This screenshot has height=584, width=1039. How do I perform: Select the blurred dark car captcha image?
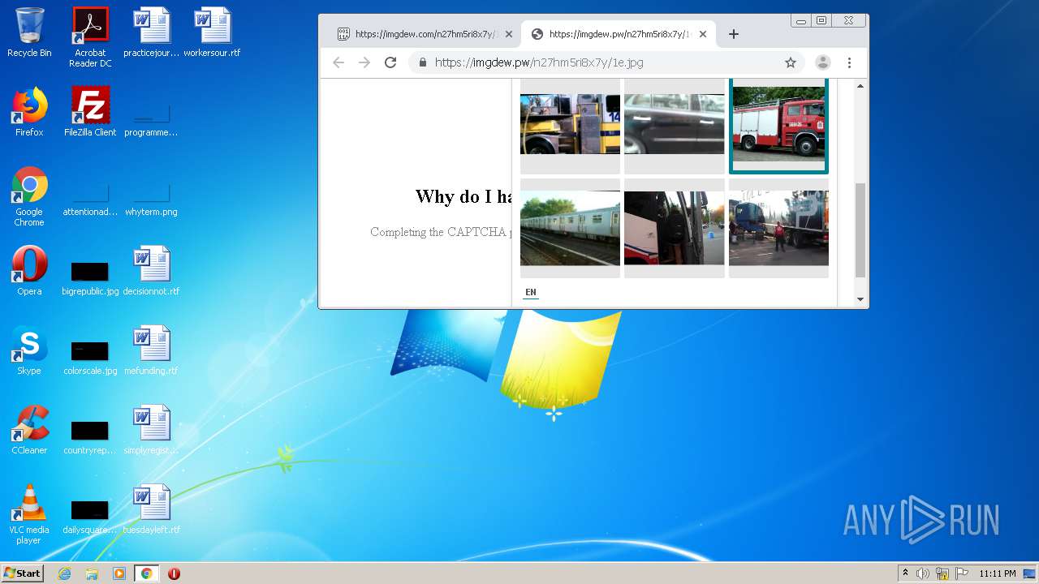pyautogui.click(x=674, y=123)
